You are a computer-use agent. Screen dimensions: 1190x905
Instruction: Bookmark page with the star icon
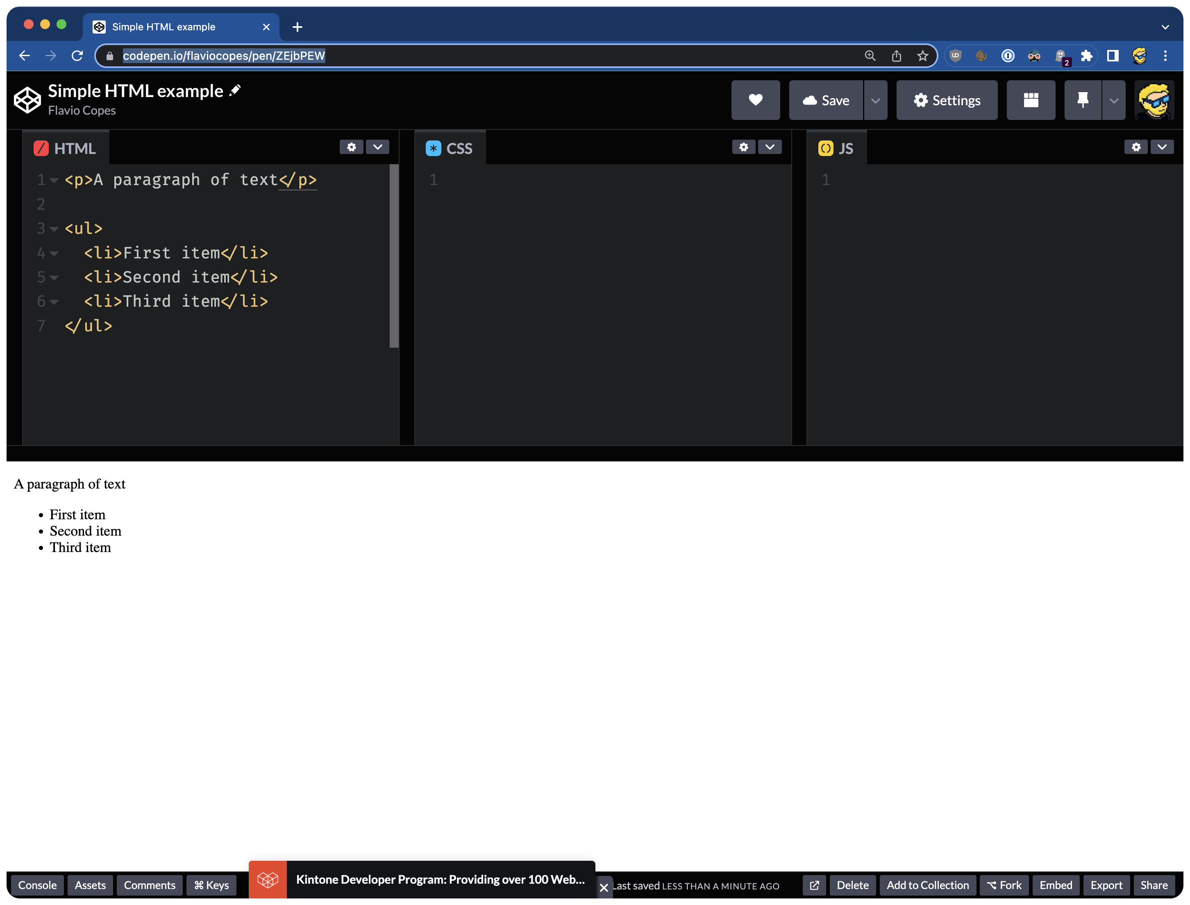point(922,56)
